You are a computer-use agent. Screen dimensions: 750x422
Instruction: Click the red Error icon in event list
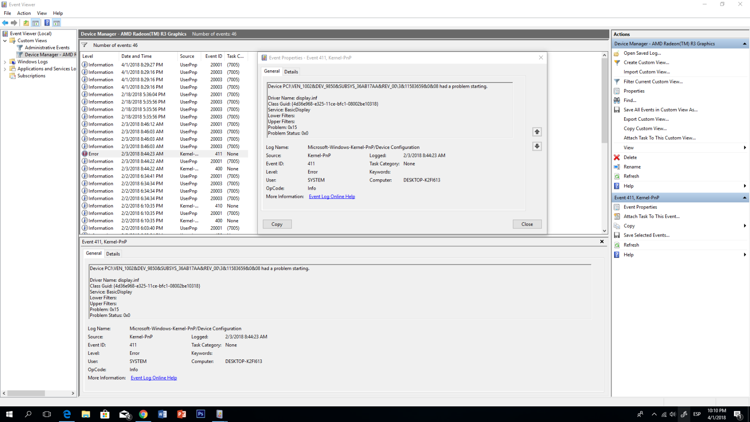[85, 154]
